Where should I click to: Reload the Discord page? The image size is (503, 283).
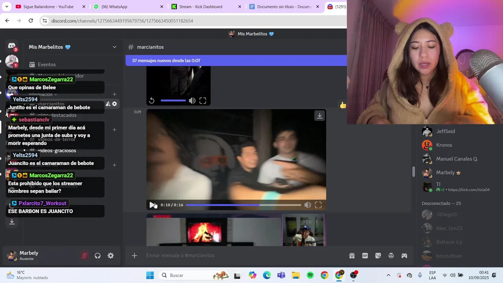(31, 21)
